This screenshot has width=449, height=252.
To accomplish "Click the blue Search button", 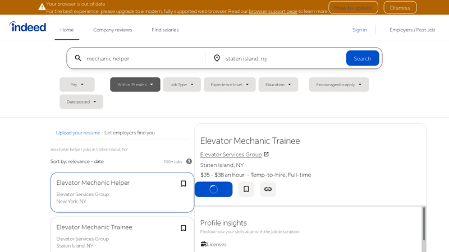I will 362,58.
